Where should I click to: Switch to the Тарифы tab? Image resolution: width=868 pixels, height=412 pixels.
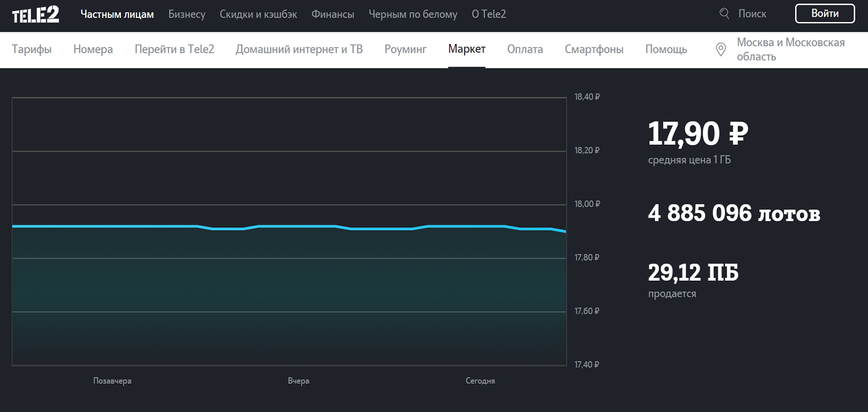32,49
